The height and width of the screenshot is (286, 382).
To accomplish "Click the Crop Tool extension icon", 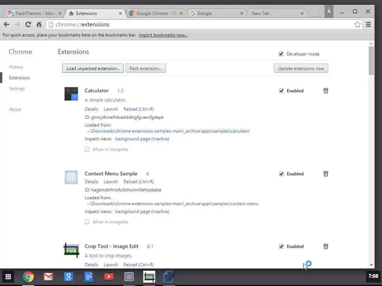I will click(71, 250).
